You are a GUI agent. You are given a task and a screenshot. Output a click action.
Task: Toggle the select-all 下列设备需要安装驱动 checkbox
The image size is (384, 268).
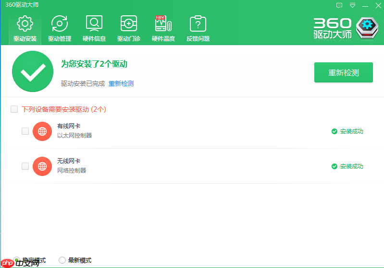click(14, 109)
